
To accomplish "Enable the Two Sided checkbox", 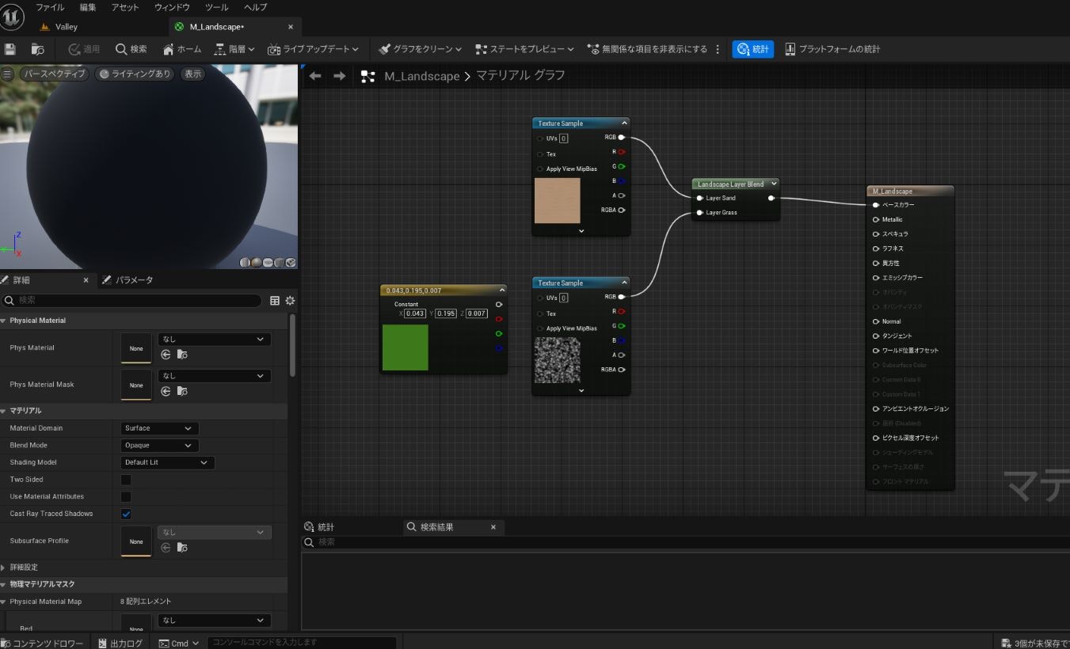I will (x=126, y=480).
